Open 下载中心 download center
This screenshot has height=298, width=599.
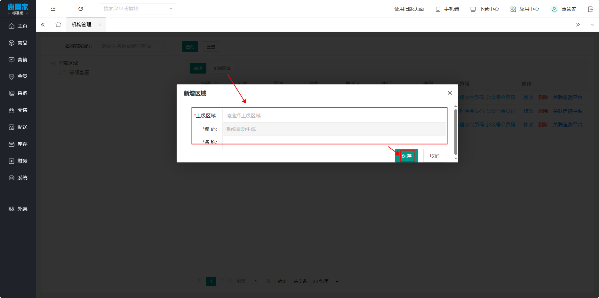click(484, 9)
